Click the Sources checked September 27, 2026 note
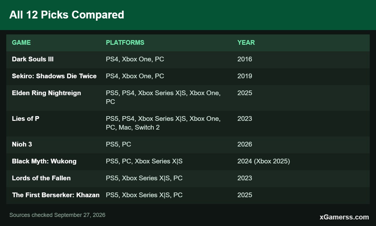This screenshot has width=376, height=226. (57, 215)
